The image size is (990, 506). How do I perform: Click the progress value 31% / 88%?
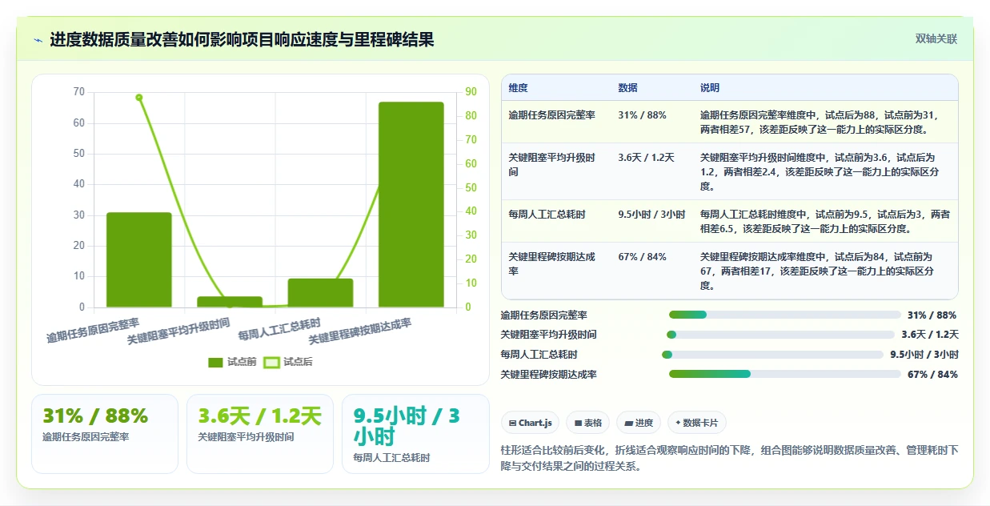click(932, 315)
